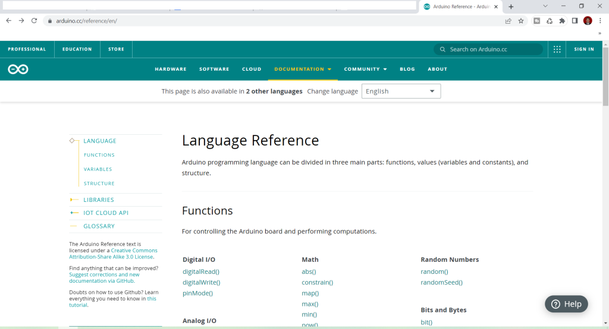Click the Chrome profile avatar
Viewport: 609px width, 329px height.
point(588,21)
